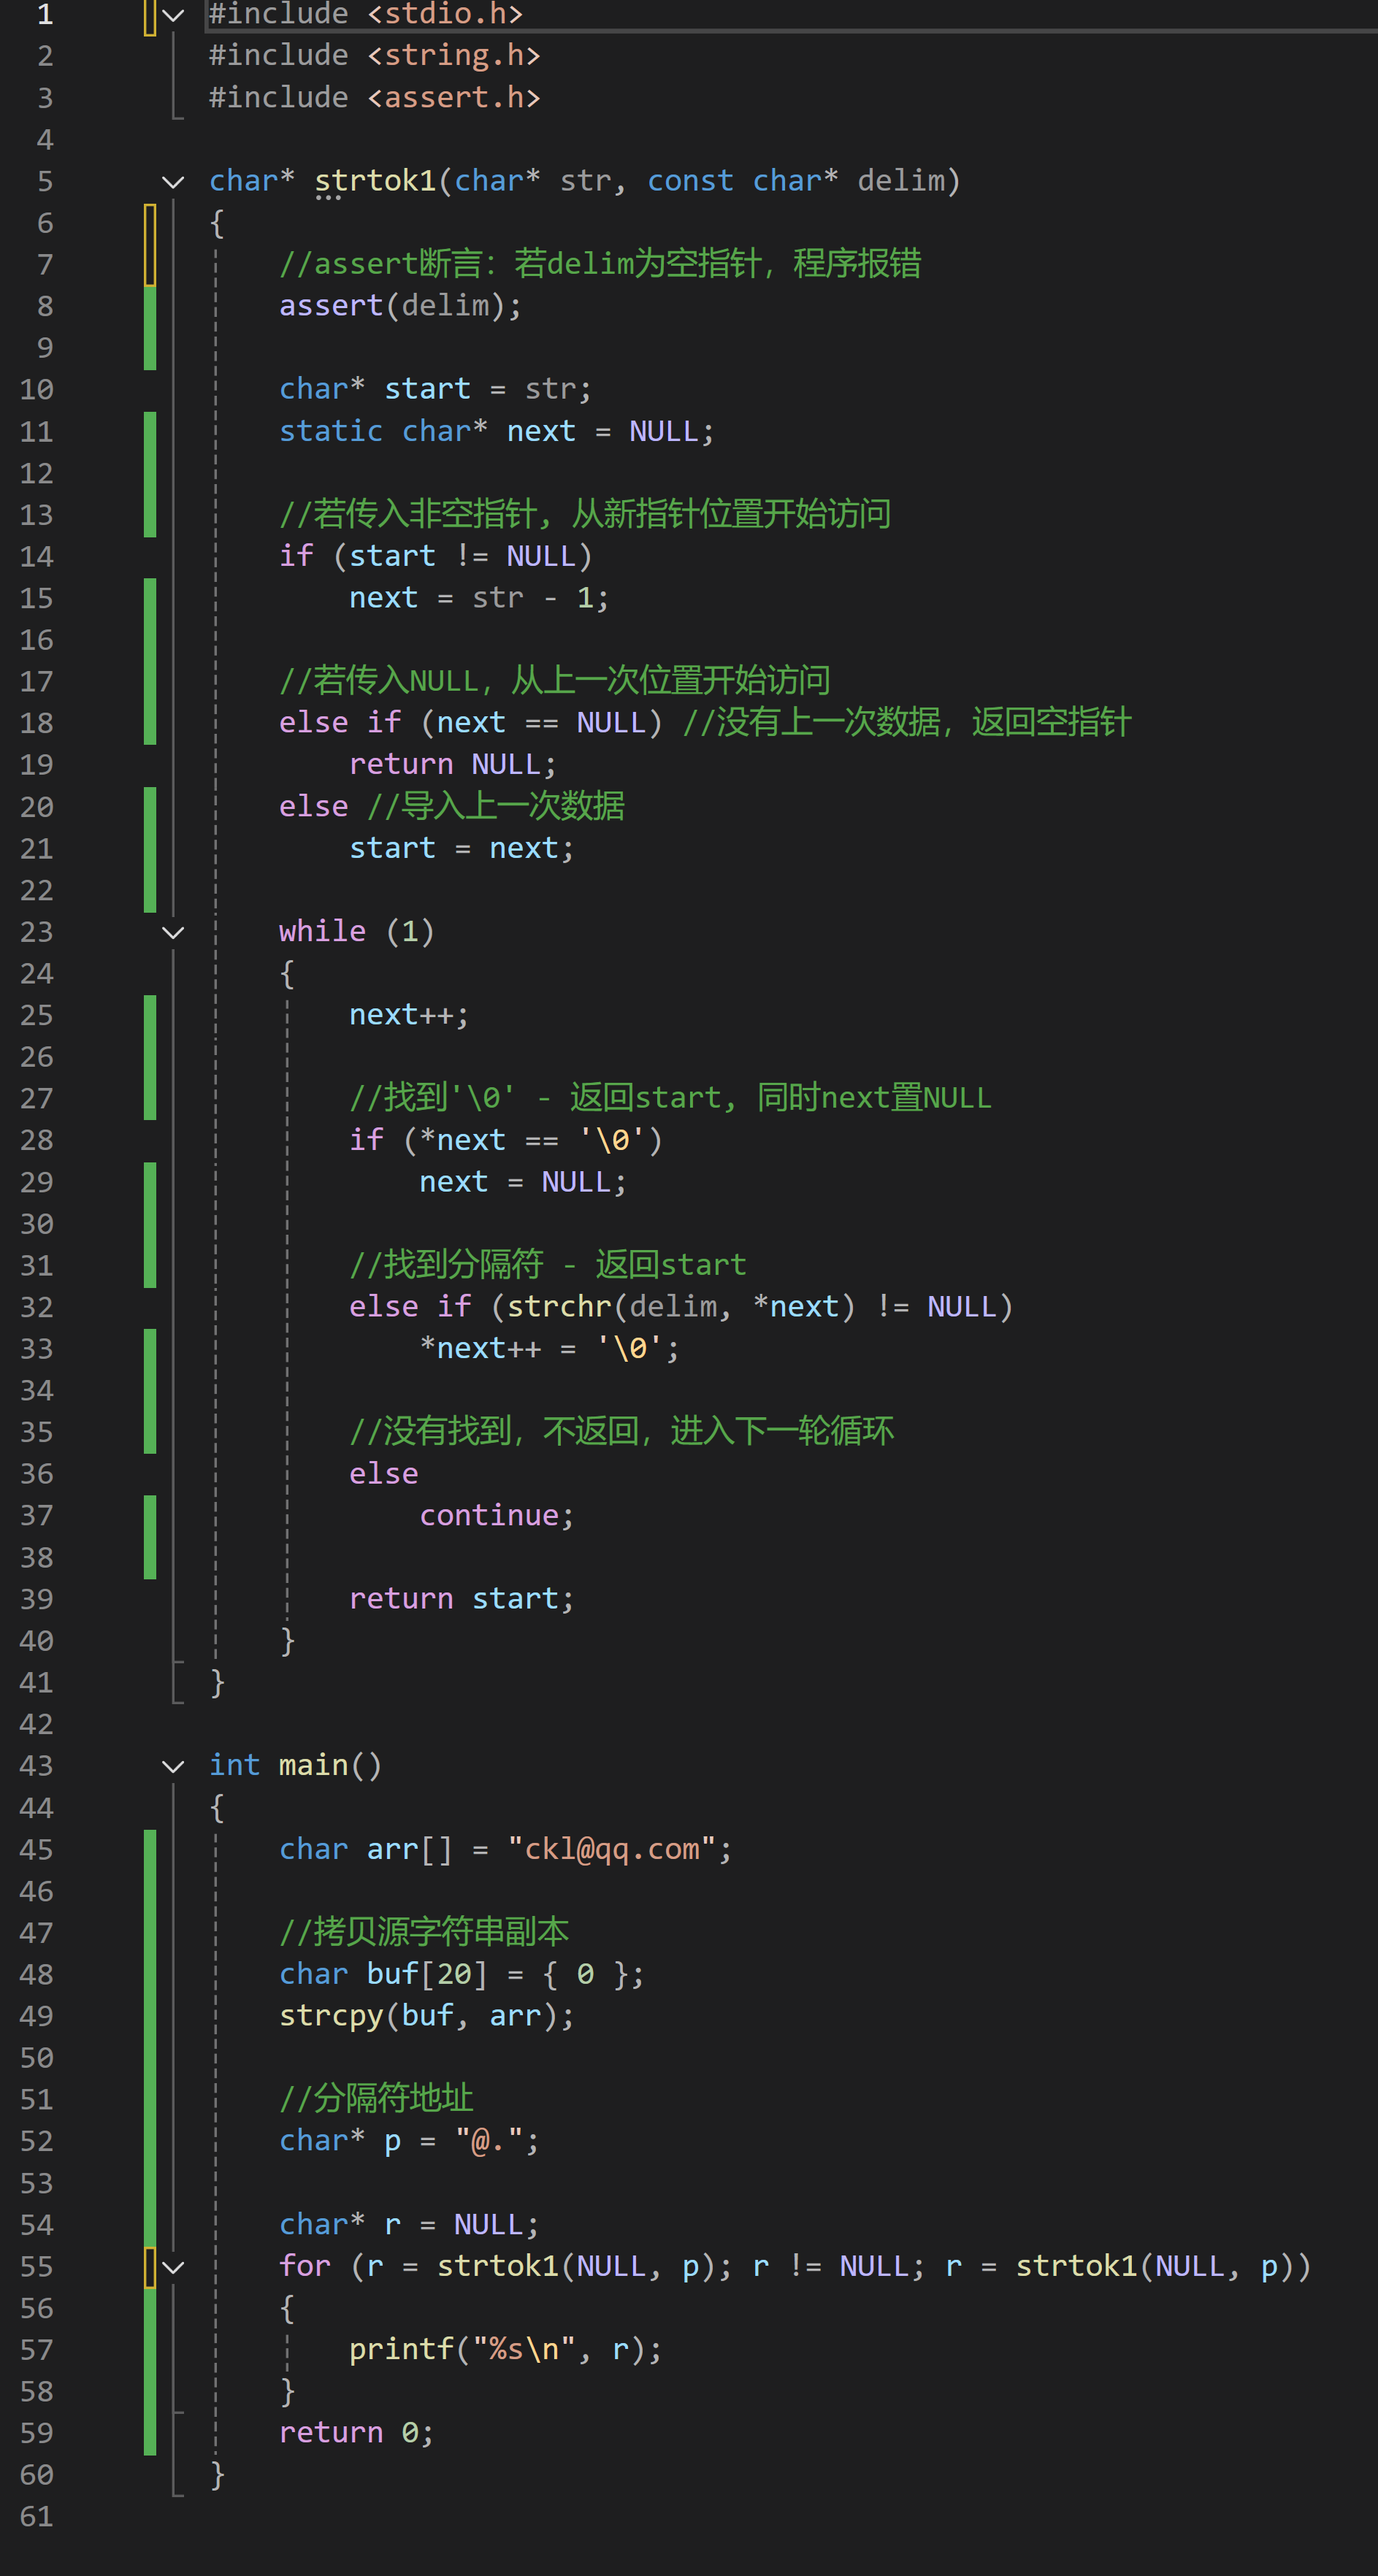Click the green change bar beside line 25
This screenshot has width=1378, height=2576.
[x=148, y=1014]
